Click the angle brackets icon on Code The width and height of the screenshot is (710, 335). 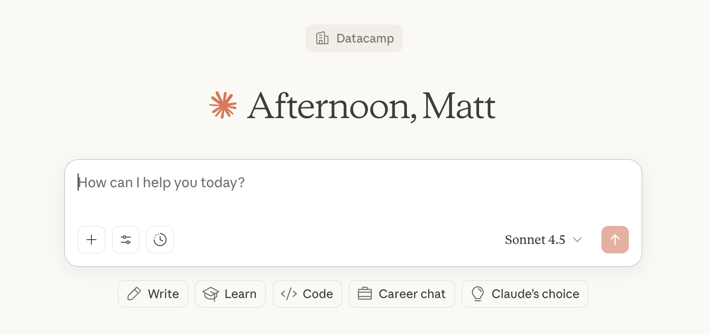289,294
